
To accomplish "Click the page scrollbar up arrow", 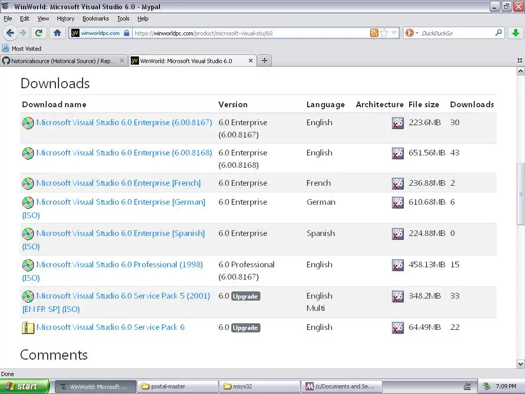I will point(521,71).
